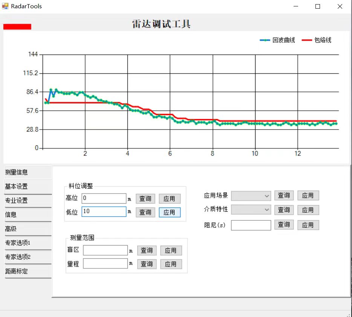
Task: Click the 盲区 input field
Action: (105, 250)
